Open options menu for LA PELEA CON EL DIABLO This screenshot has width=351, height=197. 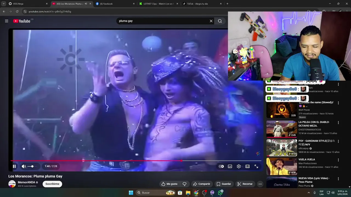point(338,123)
